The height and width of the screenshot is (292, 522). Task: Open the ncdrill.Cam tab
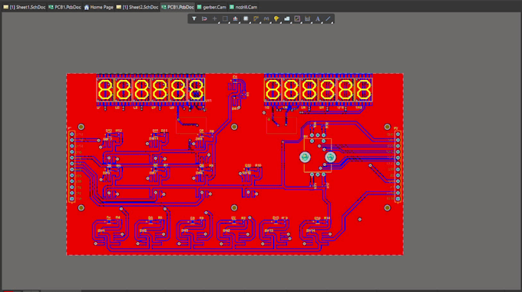tap(243, 7)
